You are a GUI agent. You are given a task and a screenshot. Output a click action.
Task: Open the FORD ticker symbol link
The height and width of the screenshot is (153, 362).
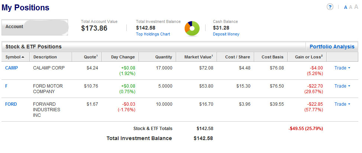pyautogui.click(x=11, y=104)
